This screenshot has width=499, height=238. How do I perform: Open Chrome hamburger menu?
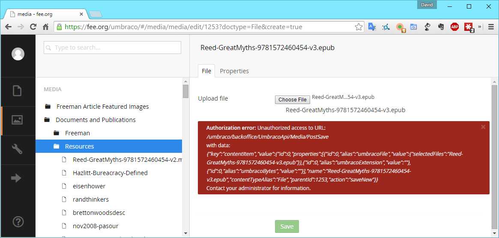(491, 27)
